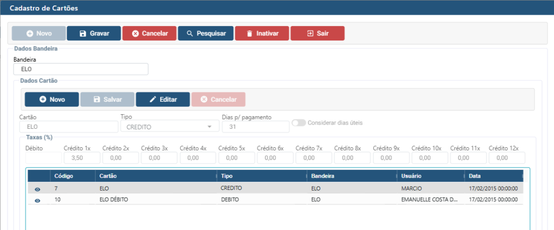
Task: Click the Editar pencil button
Action: [x=163, y=100]
